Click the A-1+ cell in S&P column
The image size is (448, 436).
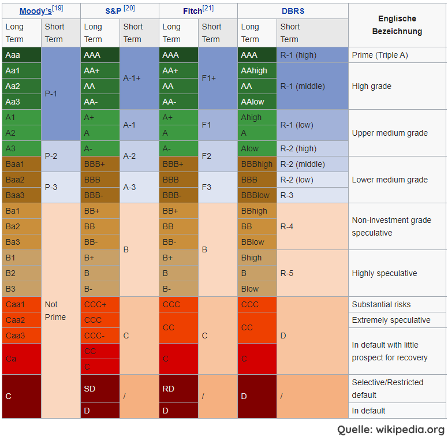(x=139, y=78)
